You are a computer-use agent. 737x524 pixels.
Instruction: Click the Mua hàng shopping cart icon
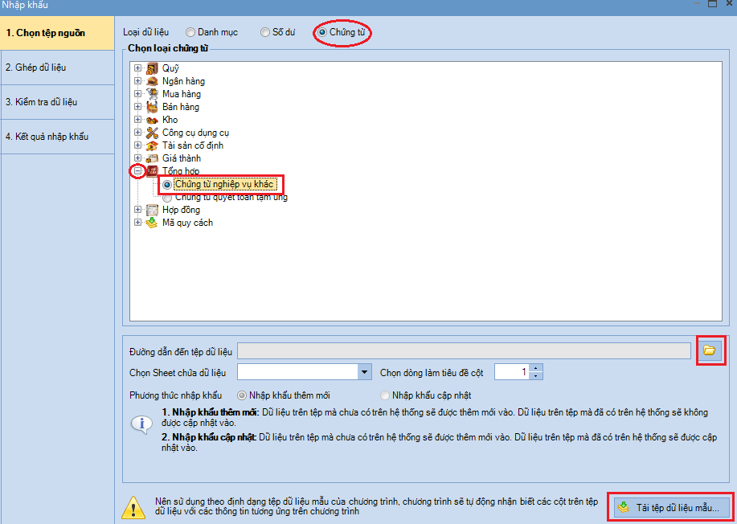tap(152, 94)
